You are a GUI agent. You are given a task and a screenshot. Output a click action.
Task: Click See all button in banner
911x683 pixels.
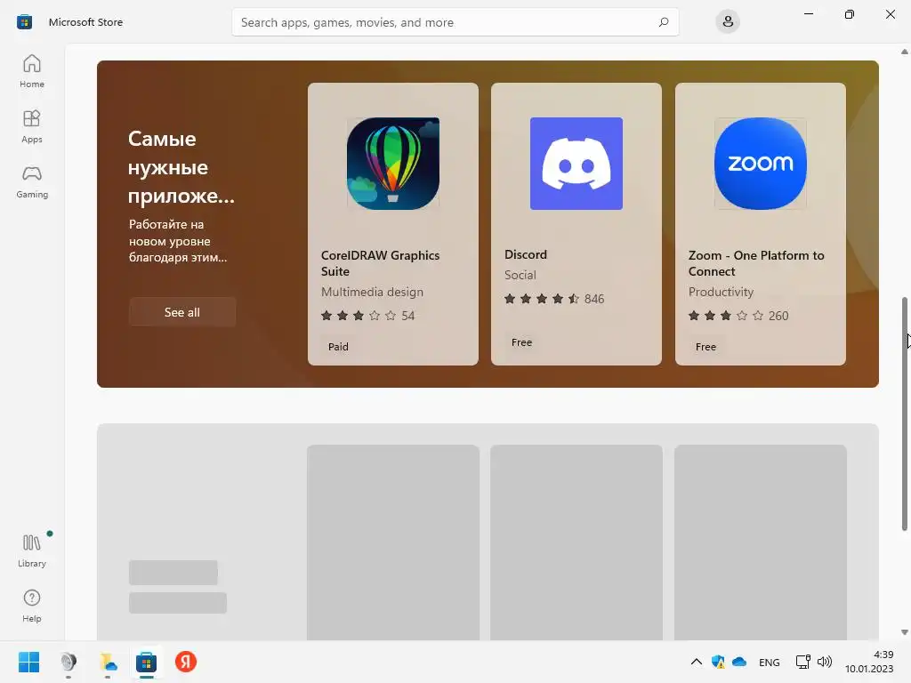(x=181, y=312)
